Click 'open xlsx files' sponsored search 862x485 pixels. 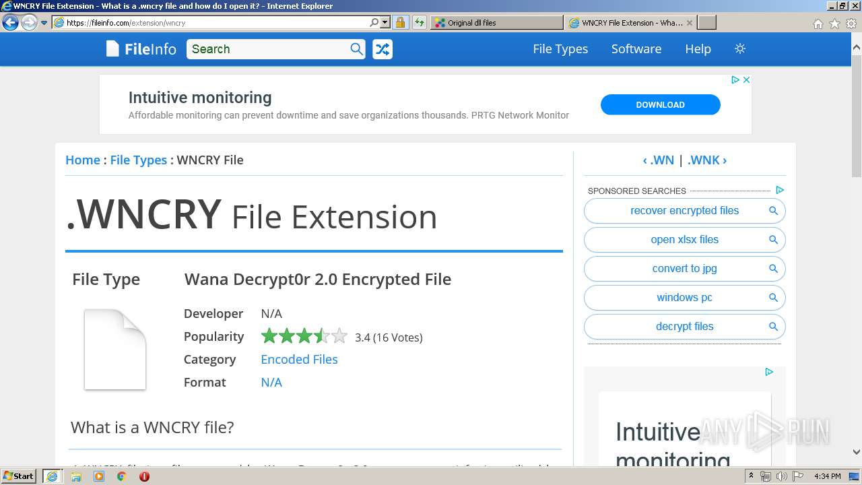[x=684, y=240]
